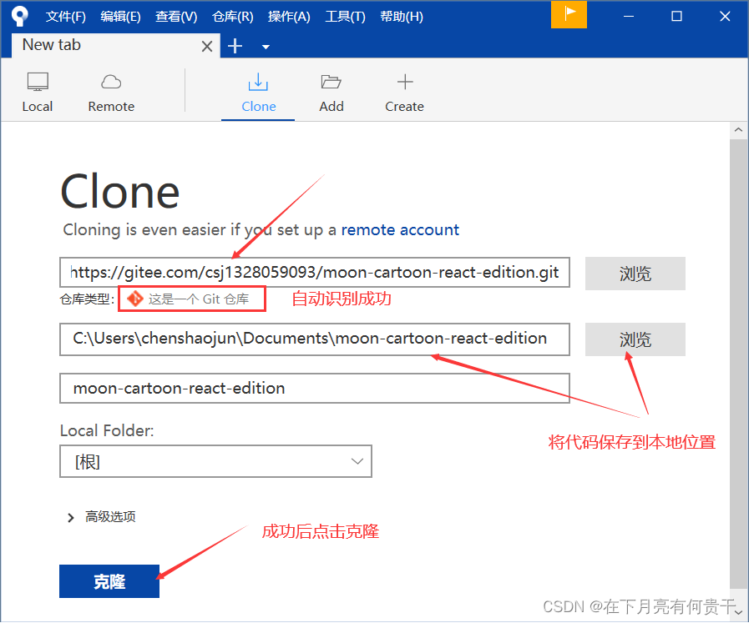
Task: Click the 克隆 clone button
Action: (109, 581)
